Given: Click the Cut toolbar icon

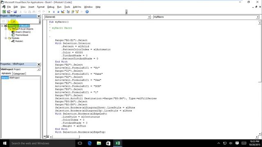Looking at the screenshot, I should tap(20, 12).
